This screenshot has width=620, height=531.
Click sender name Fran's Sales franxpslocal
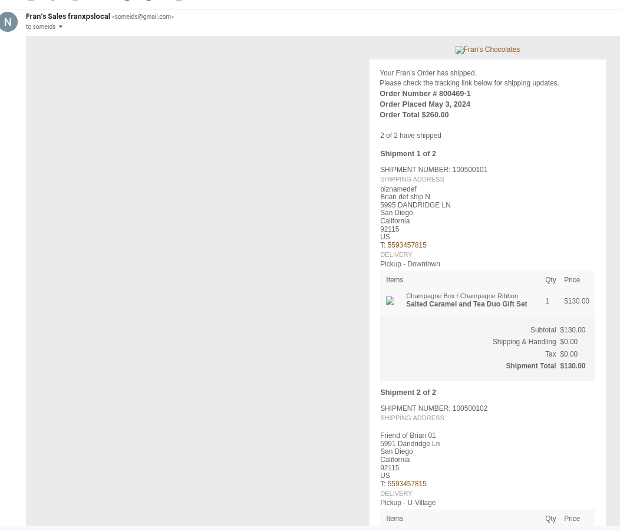click(x=68, y=17)
